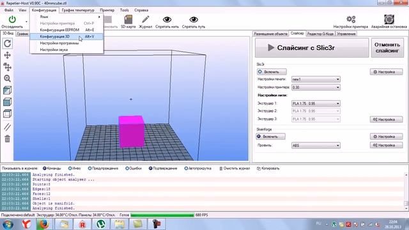The width and height of the screenshot is (409, 230).
Task: Click Аварийная остановка emergency stop icon
Action: coord(389,19)
